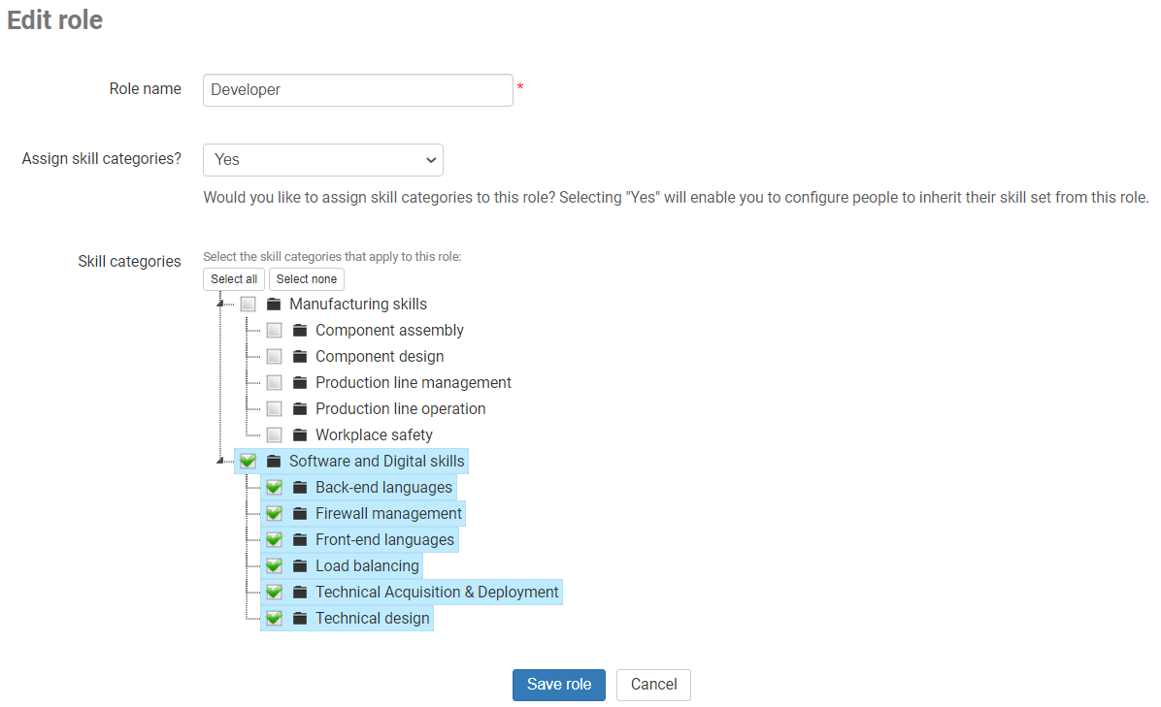Click folder icon next to Component assembly
The image size is (1161, 707).
click(x=300, y=331)
